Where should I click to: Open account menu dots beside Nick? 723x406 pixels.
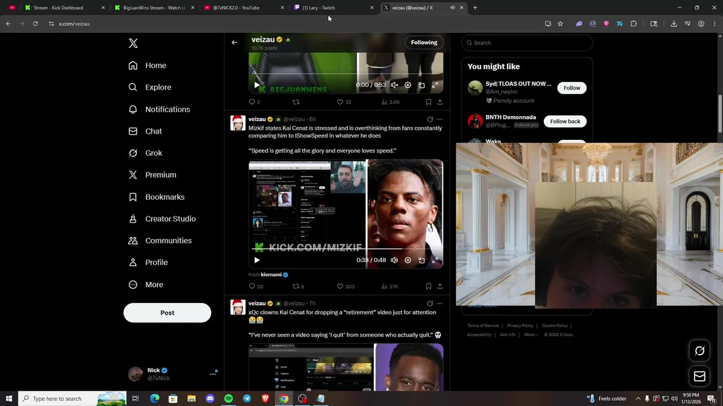coord(213,374)
